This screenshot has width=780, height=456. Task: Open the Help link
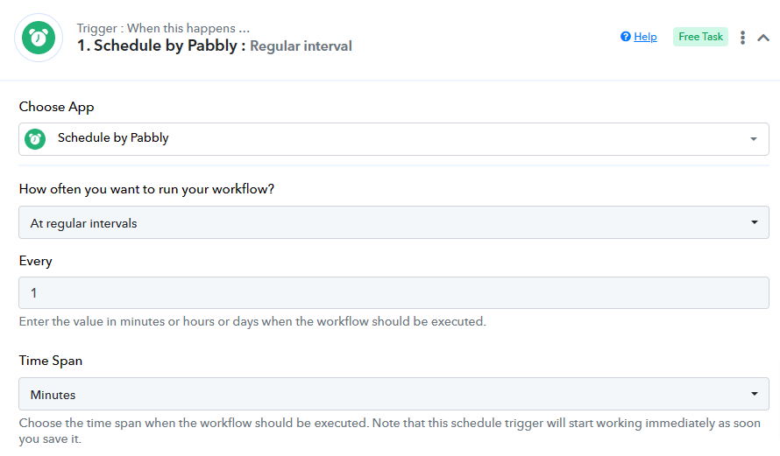click(x=645, y=37)
